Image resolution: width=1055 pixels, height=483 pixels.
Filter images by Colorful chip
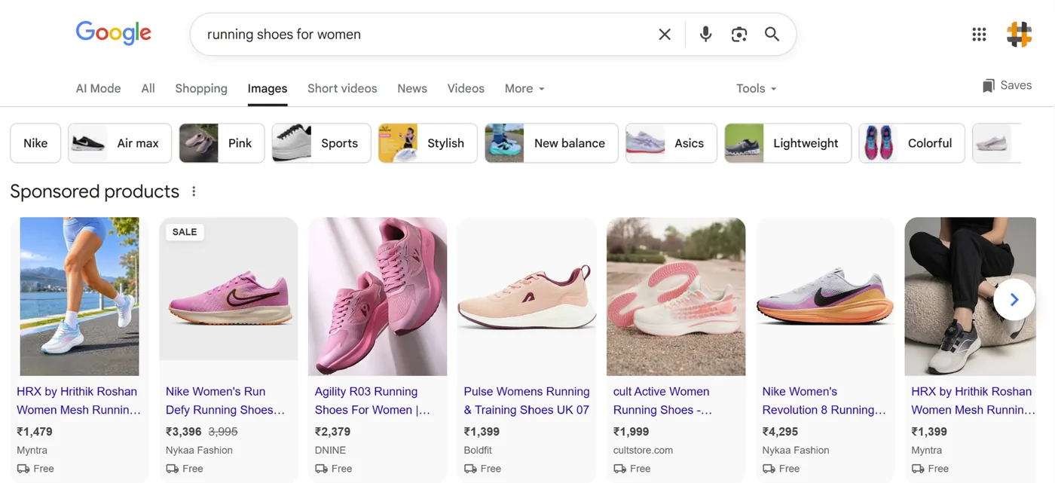pyautogui.click(x=912, y=143)
